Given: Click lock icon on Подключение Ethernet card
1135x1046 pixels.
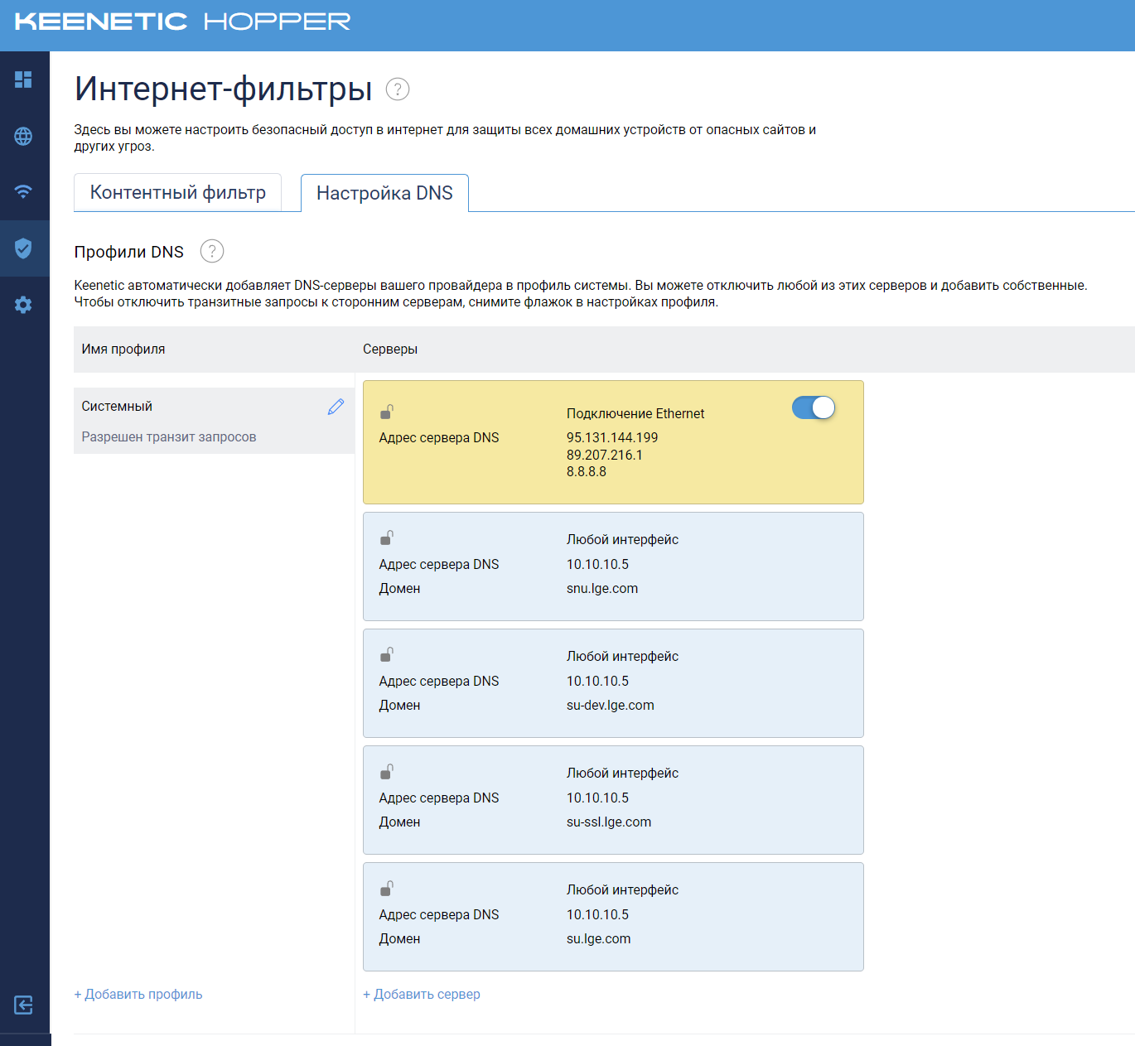Looking at the screenshot, I should [x=386, y=412].
